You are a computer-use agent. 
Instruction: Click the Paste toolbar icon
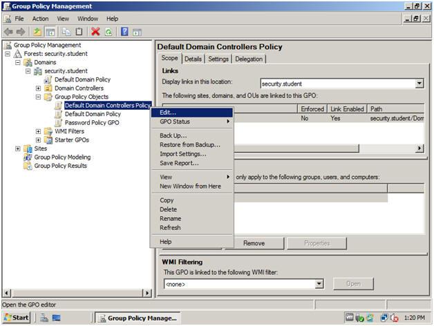[x=79, y=32]
